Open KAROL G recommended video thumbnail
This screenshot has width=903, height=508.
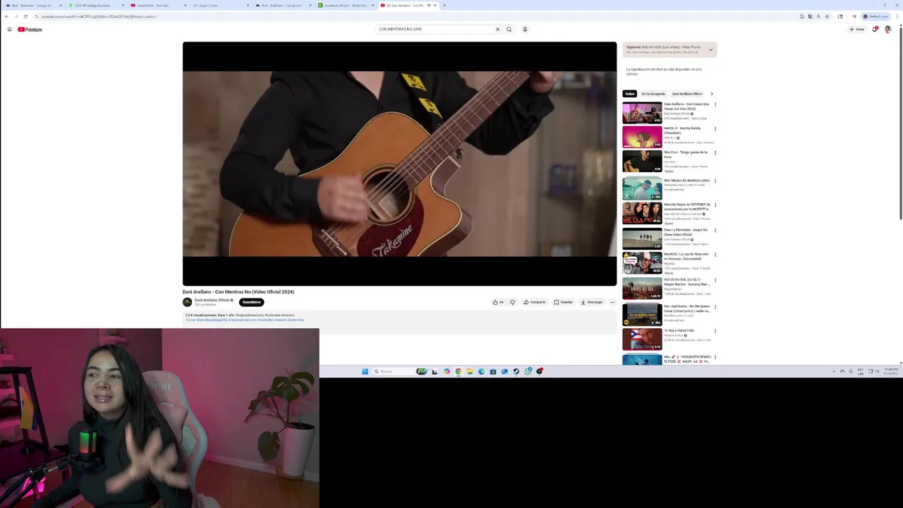(642, 137)
